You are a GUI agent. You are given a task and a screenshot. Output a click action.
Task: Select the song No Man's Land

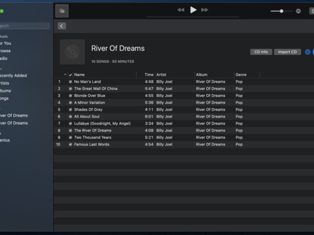coord(88,82)
